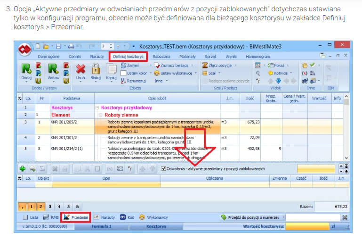
Task: Click the yellow field in przedmiar toolbar
Action: [316, 169]
